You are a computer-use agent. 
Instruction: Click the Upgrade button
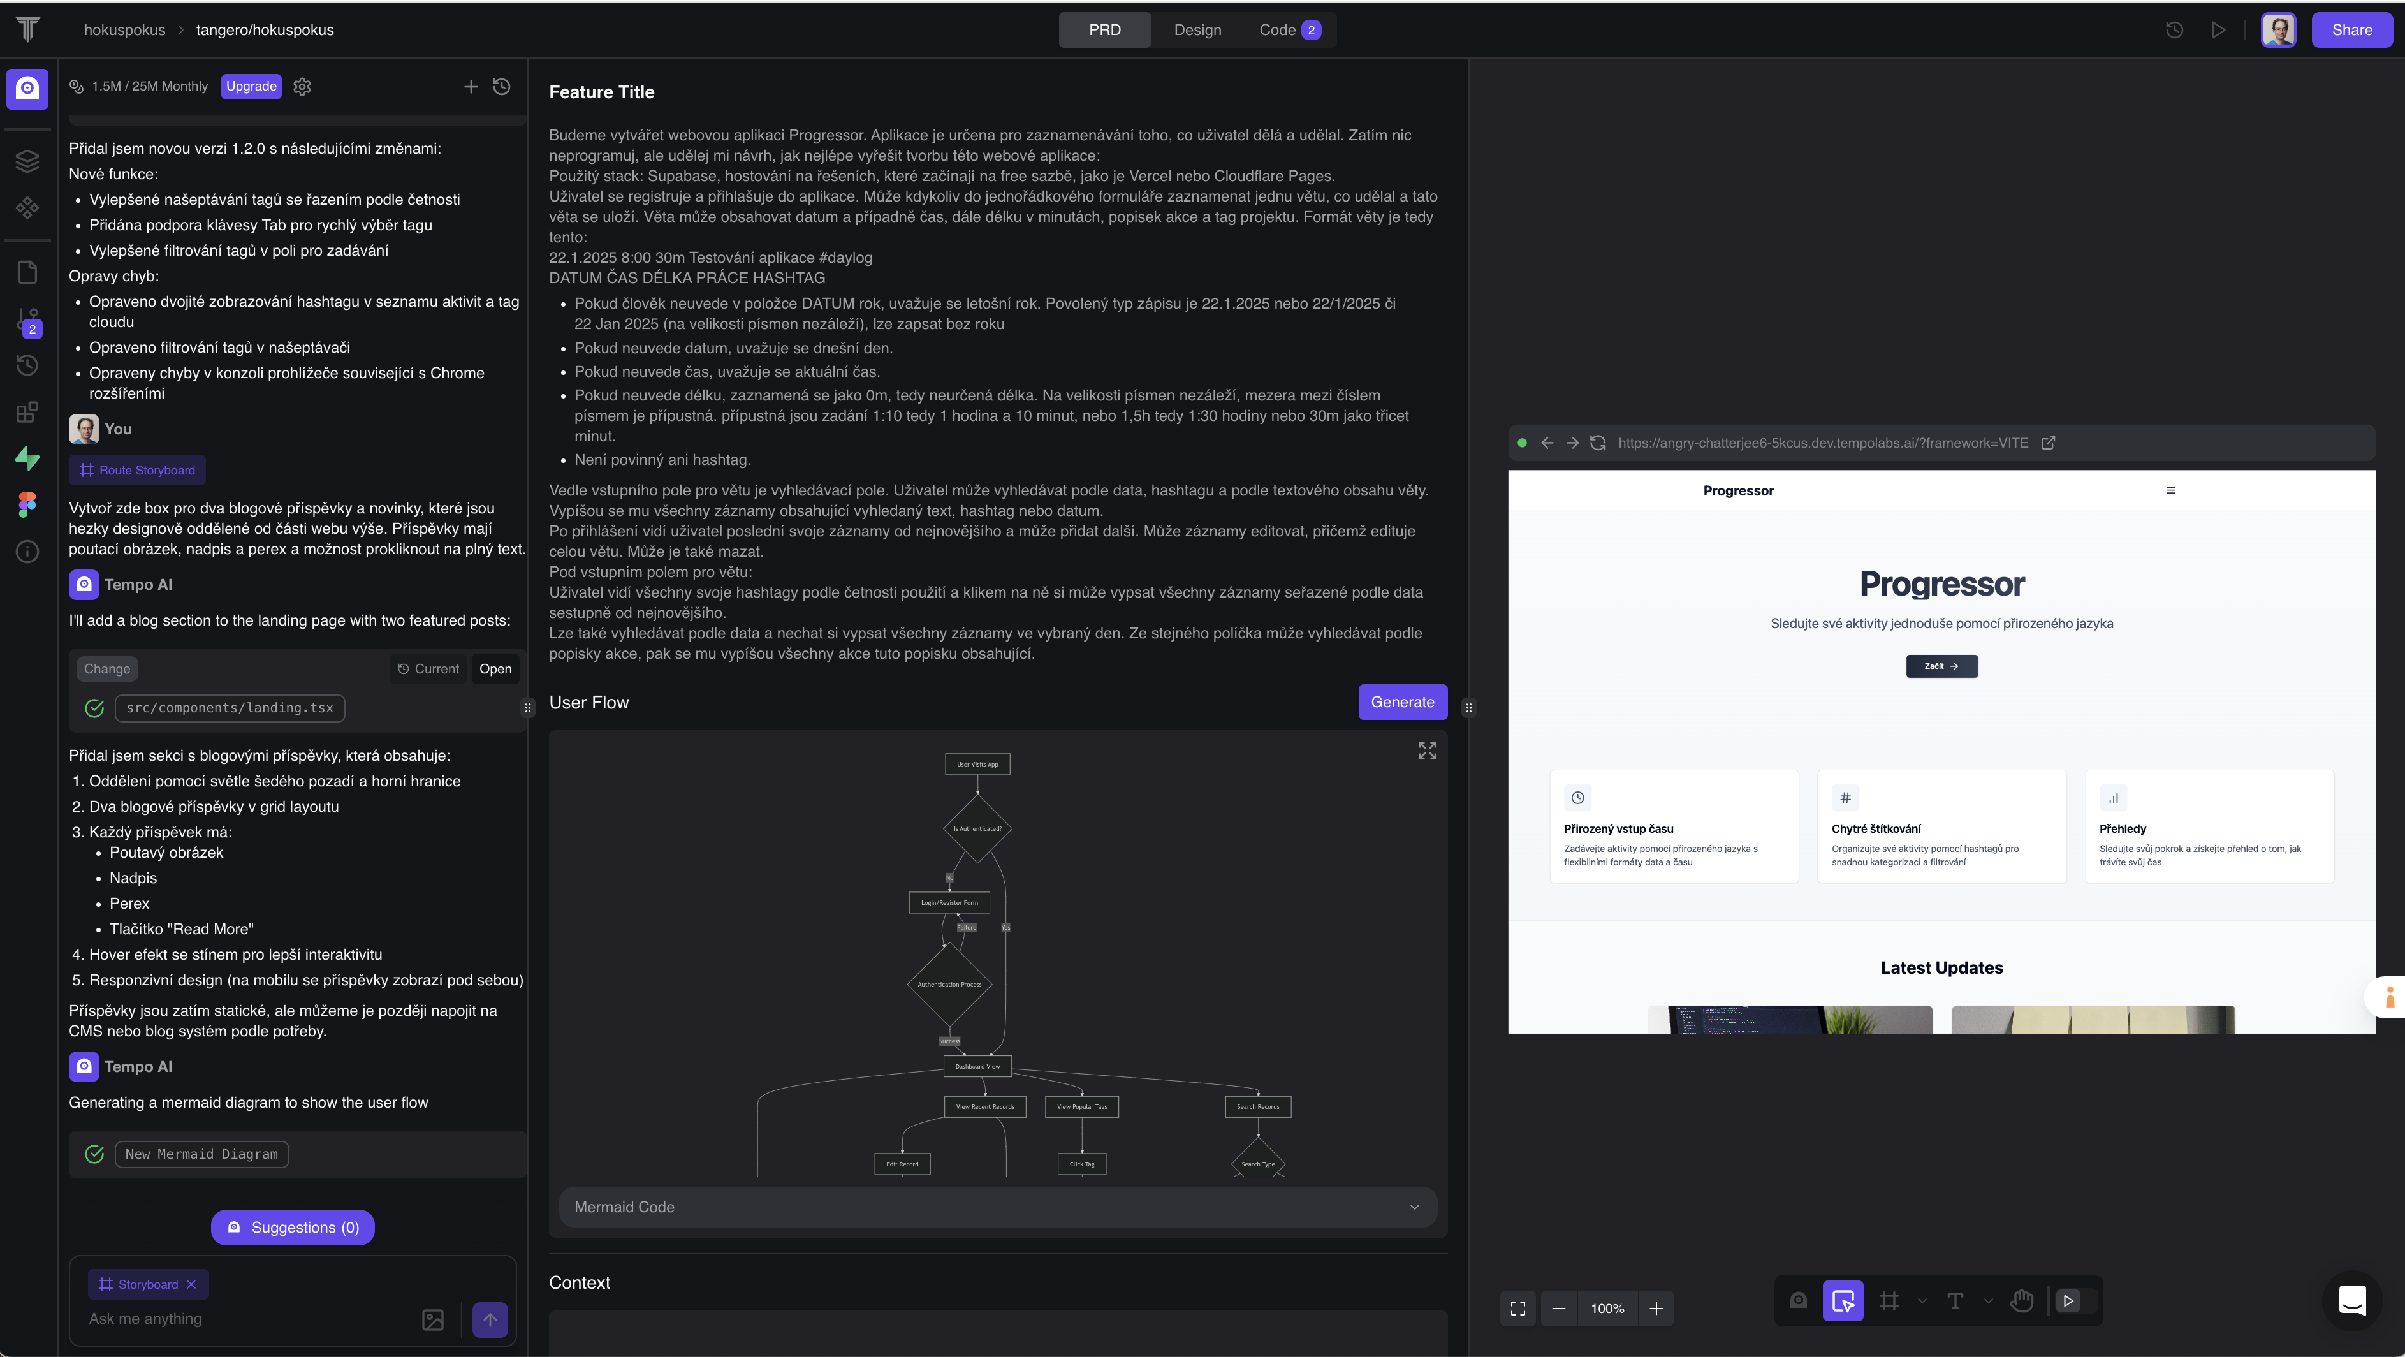click(x=251, y=86)
